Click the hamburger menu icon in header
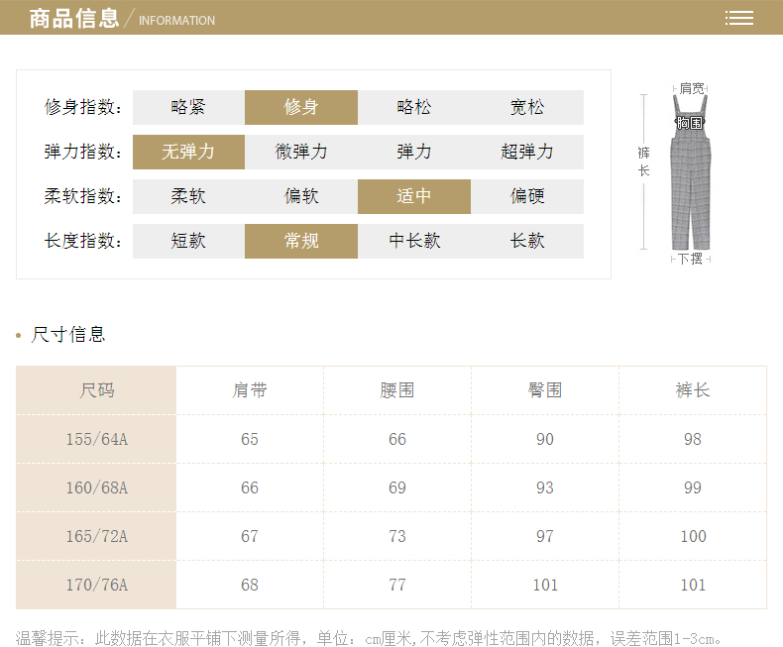This screenshot has height=647, width=783. pos(738,18)
